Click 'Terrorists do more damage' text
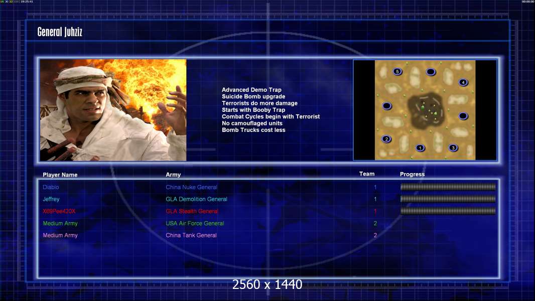This screenshot has width=535, height=301. 259,103
